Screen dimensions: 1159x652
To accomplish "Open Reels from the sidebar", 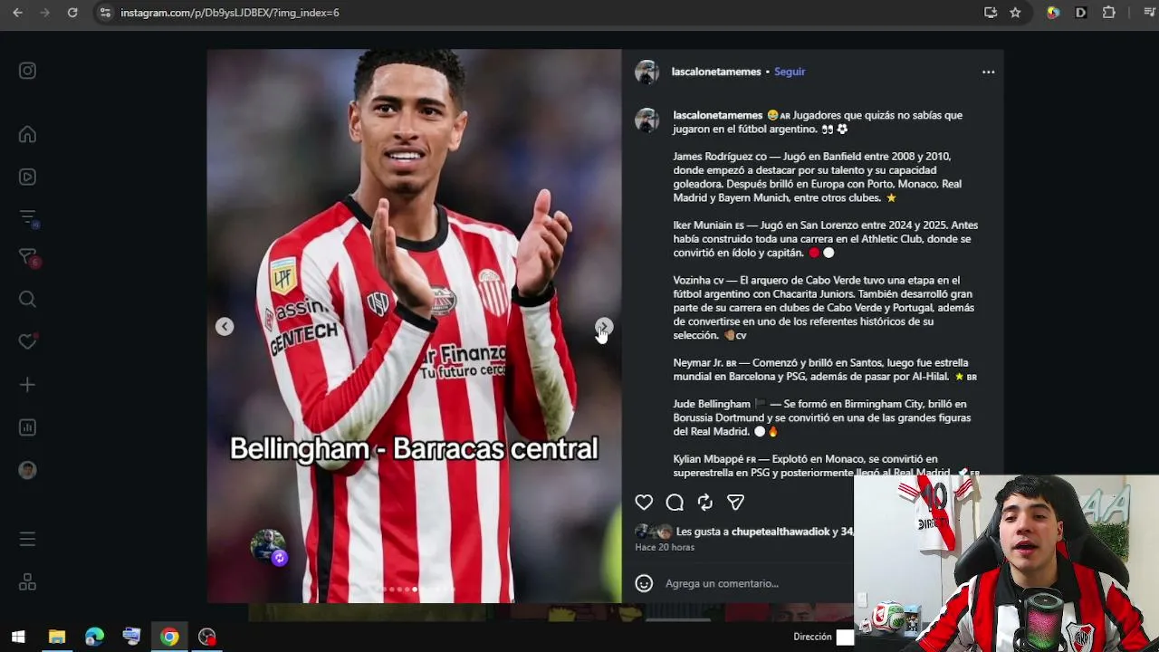I will tap(28, 177).
